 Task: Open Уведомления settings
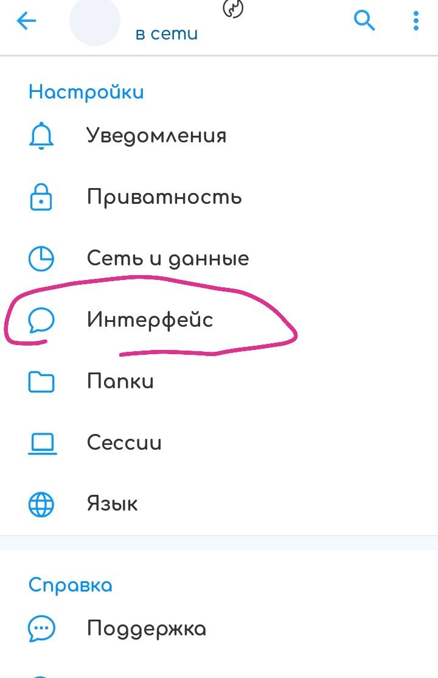(219, 136)
